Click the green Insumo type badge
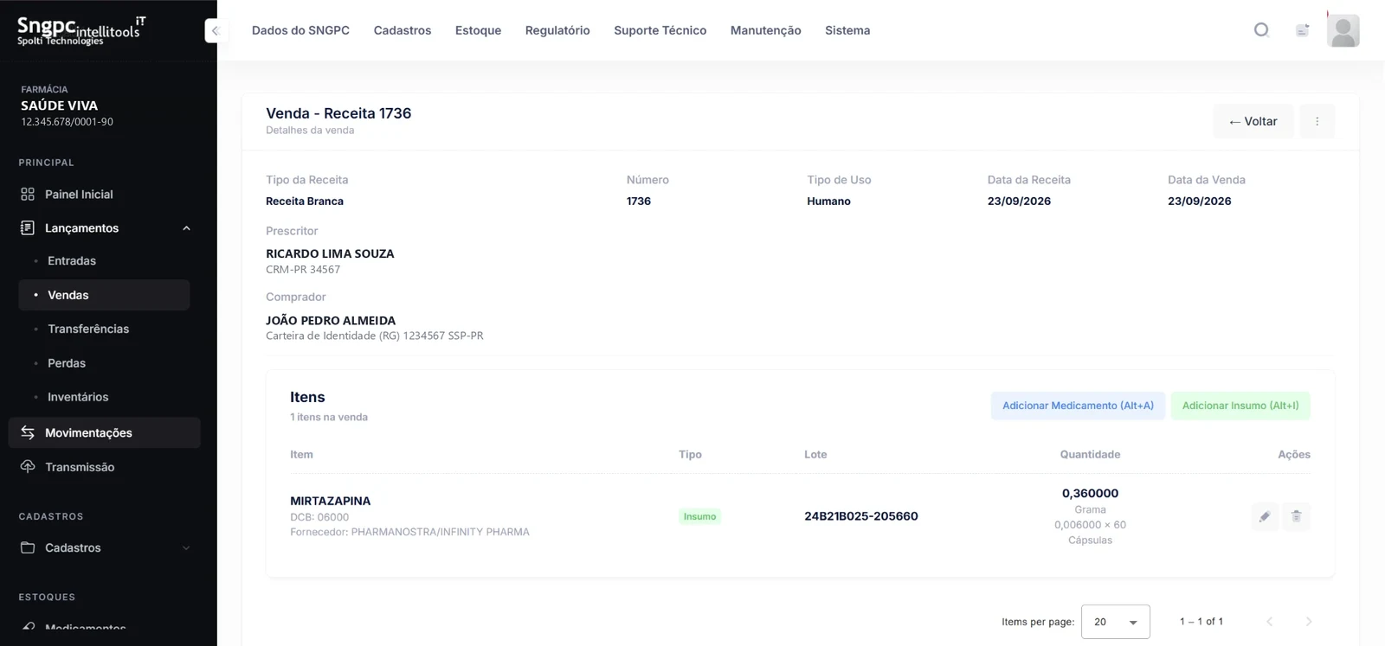1385x646 pixels. coord(699,516)
